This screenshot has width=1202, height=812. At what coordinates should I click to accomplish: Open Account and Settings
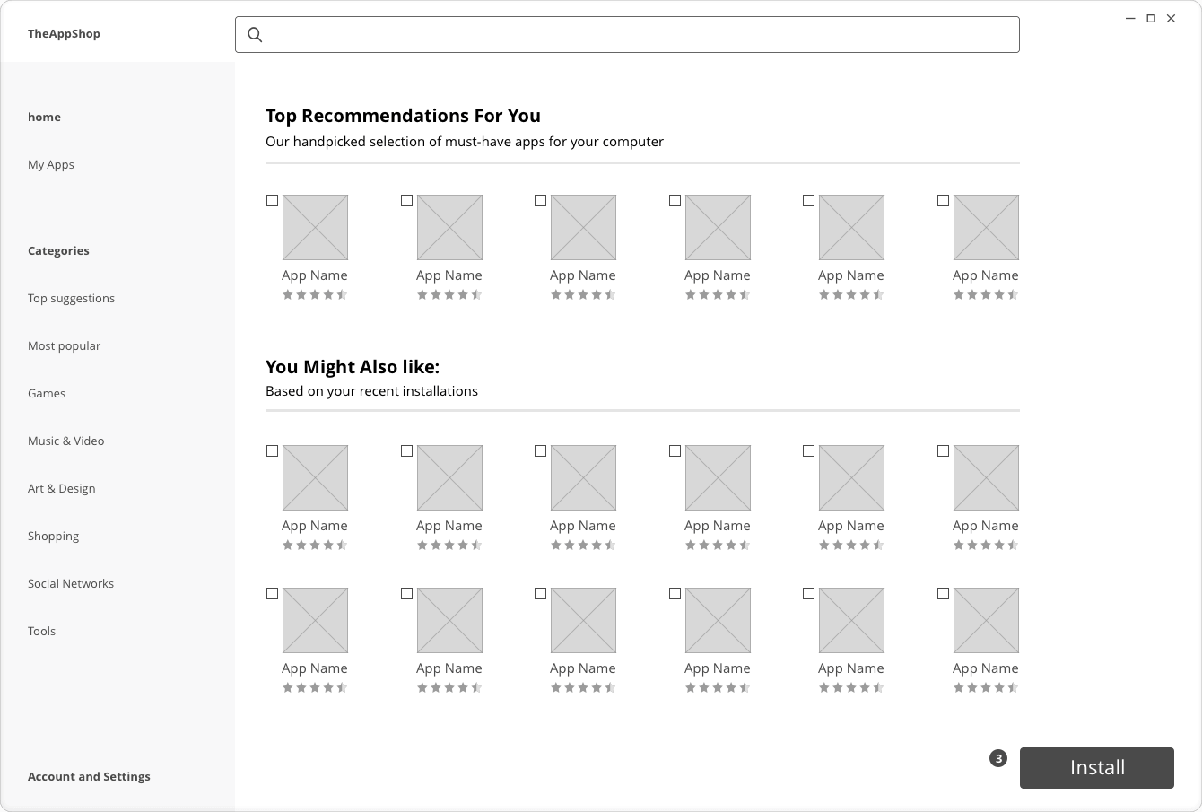(89, 776)
